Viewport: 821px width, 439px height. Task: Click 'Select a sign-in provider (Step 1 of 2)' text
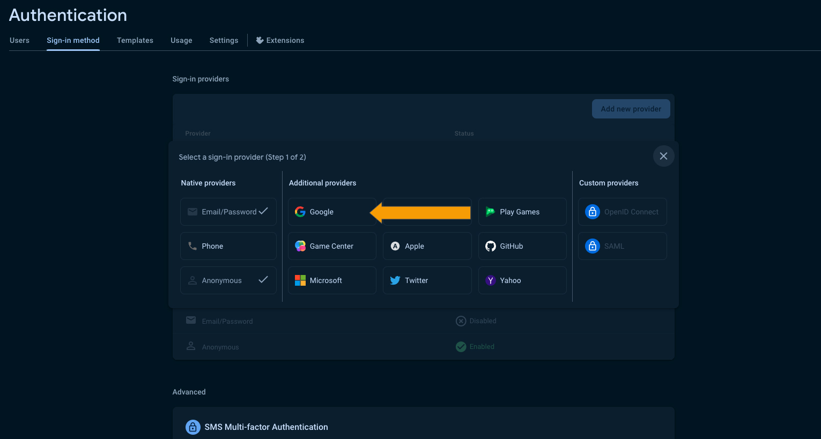click(242, 157)
